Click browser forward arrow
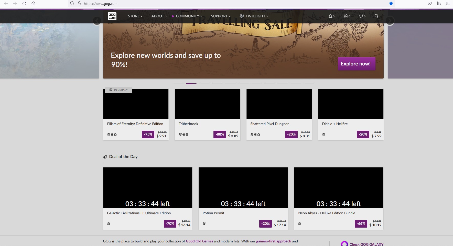The width and height of the screenshot is (453, 246). pos(15,4)
